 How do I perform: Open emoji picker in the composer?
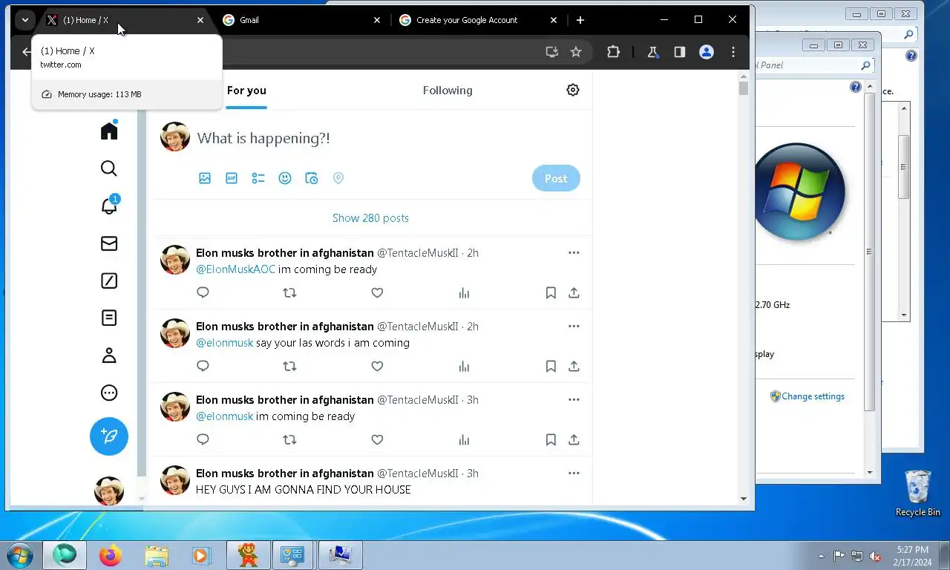(x=285, y=178)
